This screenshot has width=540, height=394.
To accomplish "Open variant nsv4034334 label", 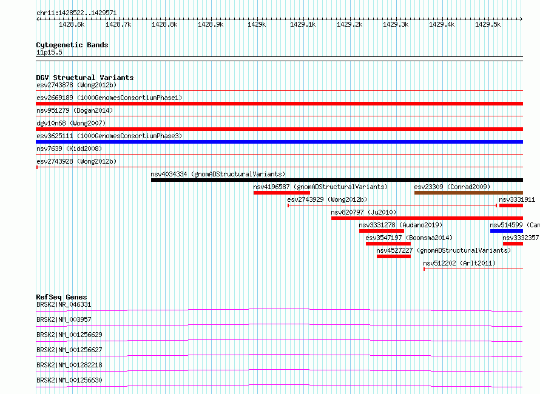I will pyautogui.click(x=218, y=174).
